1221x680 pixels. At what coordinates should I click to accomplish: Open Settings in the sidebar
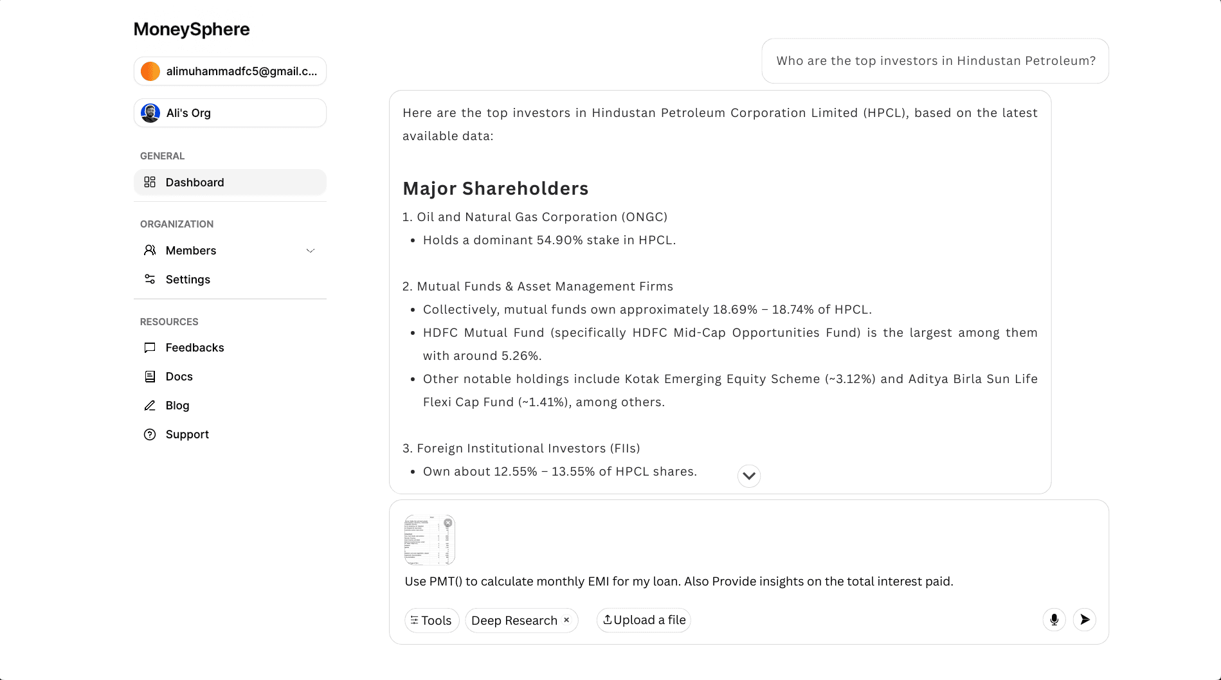[188, 280]
